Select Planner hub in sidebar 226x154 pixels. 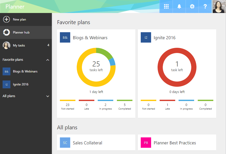coord(26,32)
